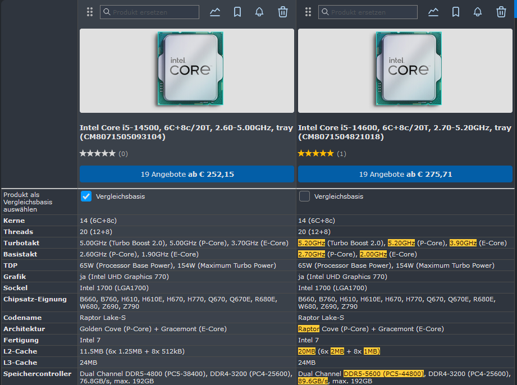Click 'Produkt als Vergleichsbasis auswählen' label
This screenshot has width=517, height=385.
click(28, 201)
